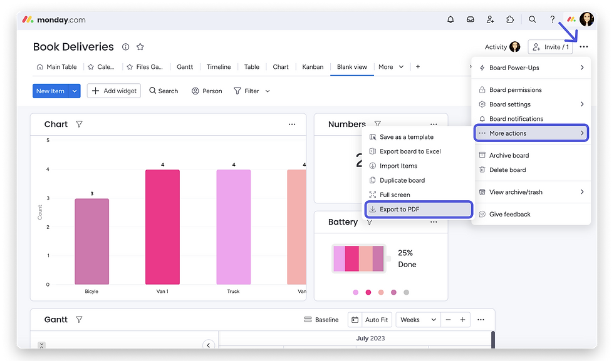Image resolution: width=614 pixels, height=361 pixels.
Task: Click the New Item button
Action: tap(50, 91)
